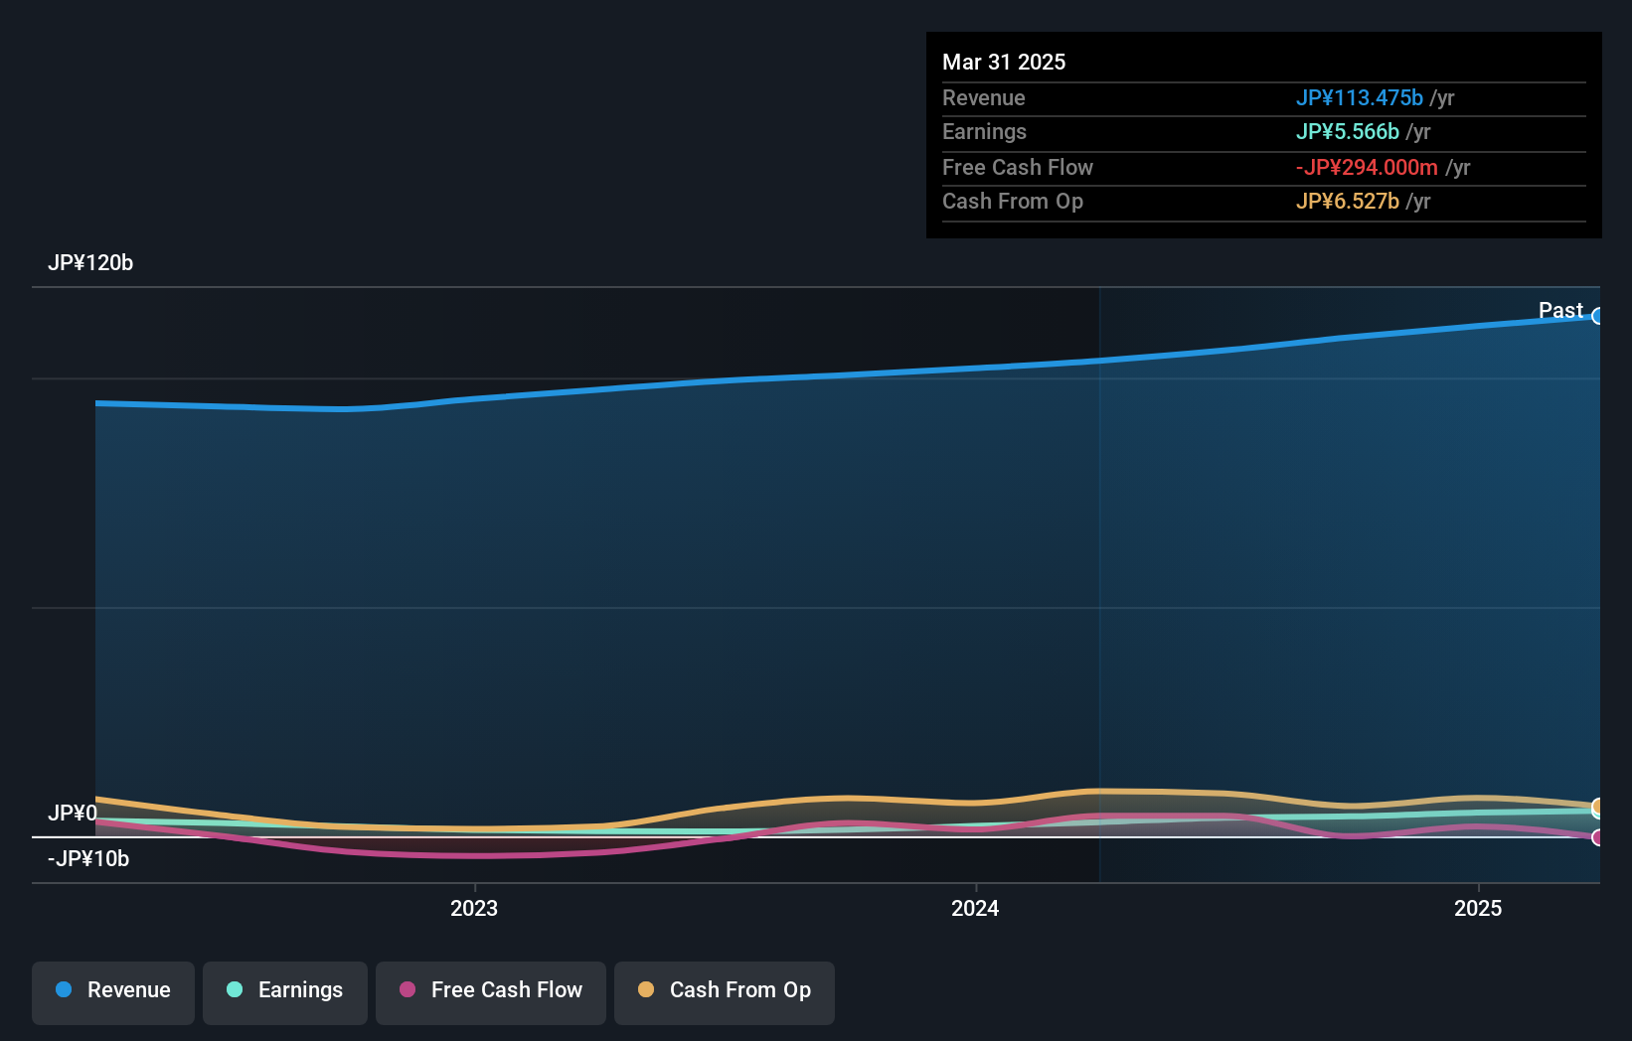Viewport: 1632px width, 1041px height.
Task: Click the 2023 x-axis label
Action: point(474,908)
